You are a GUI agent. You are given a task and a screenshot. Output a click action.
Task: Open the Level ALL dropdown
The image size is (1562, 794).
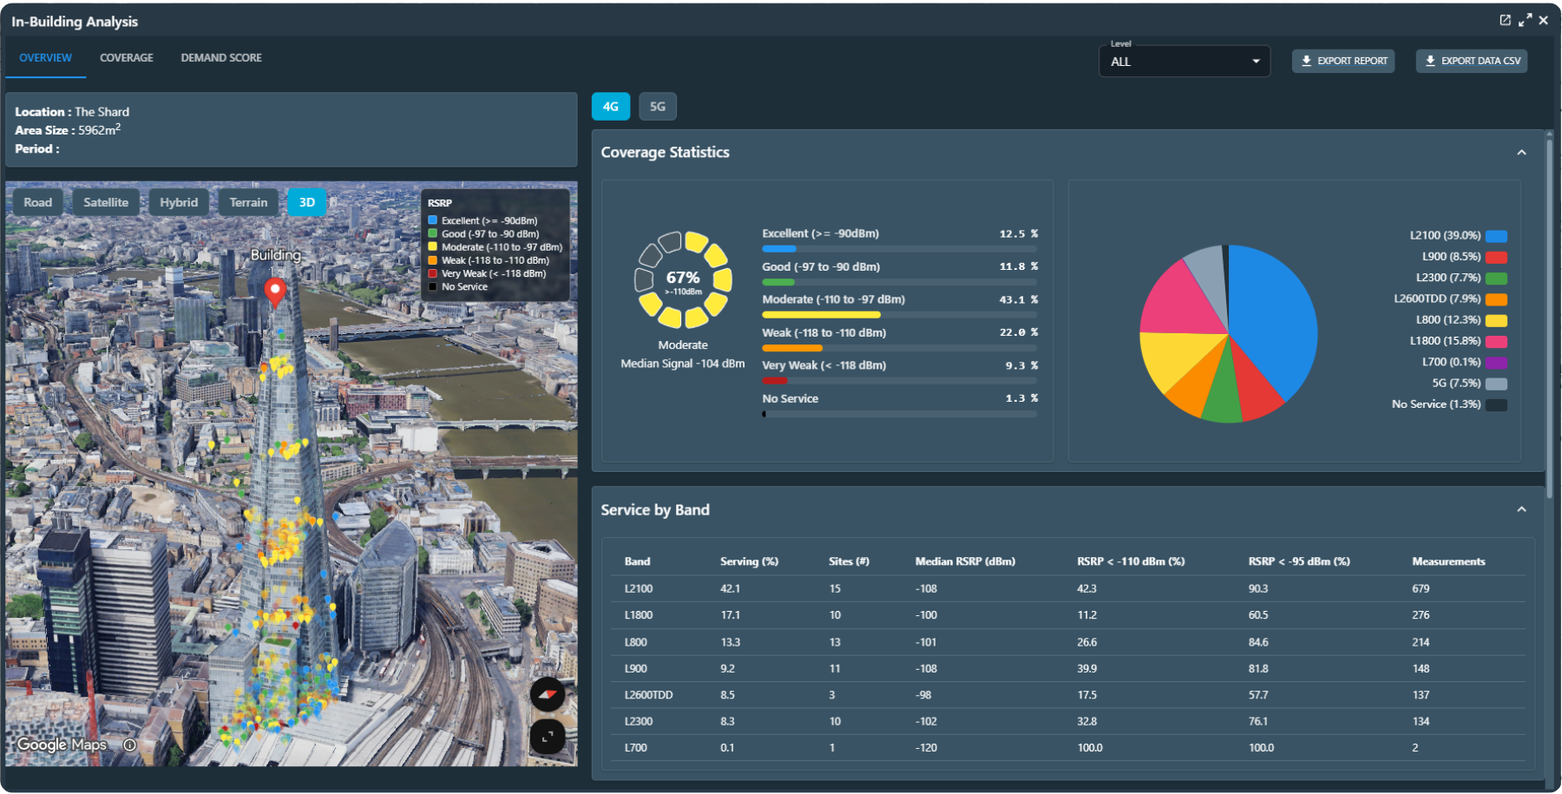[x=1185, y=62]
